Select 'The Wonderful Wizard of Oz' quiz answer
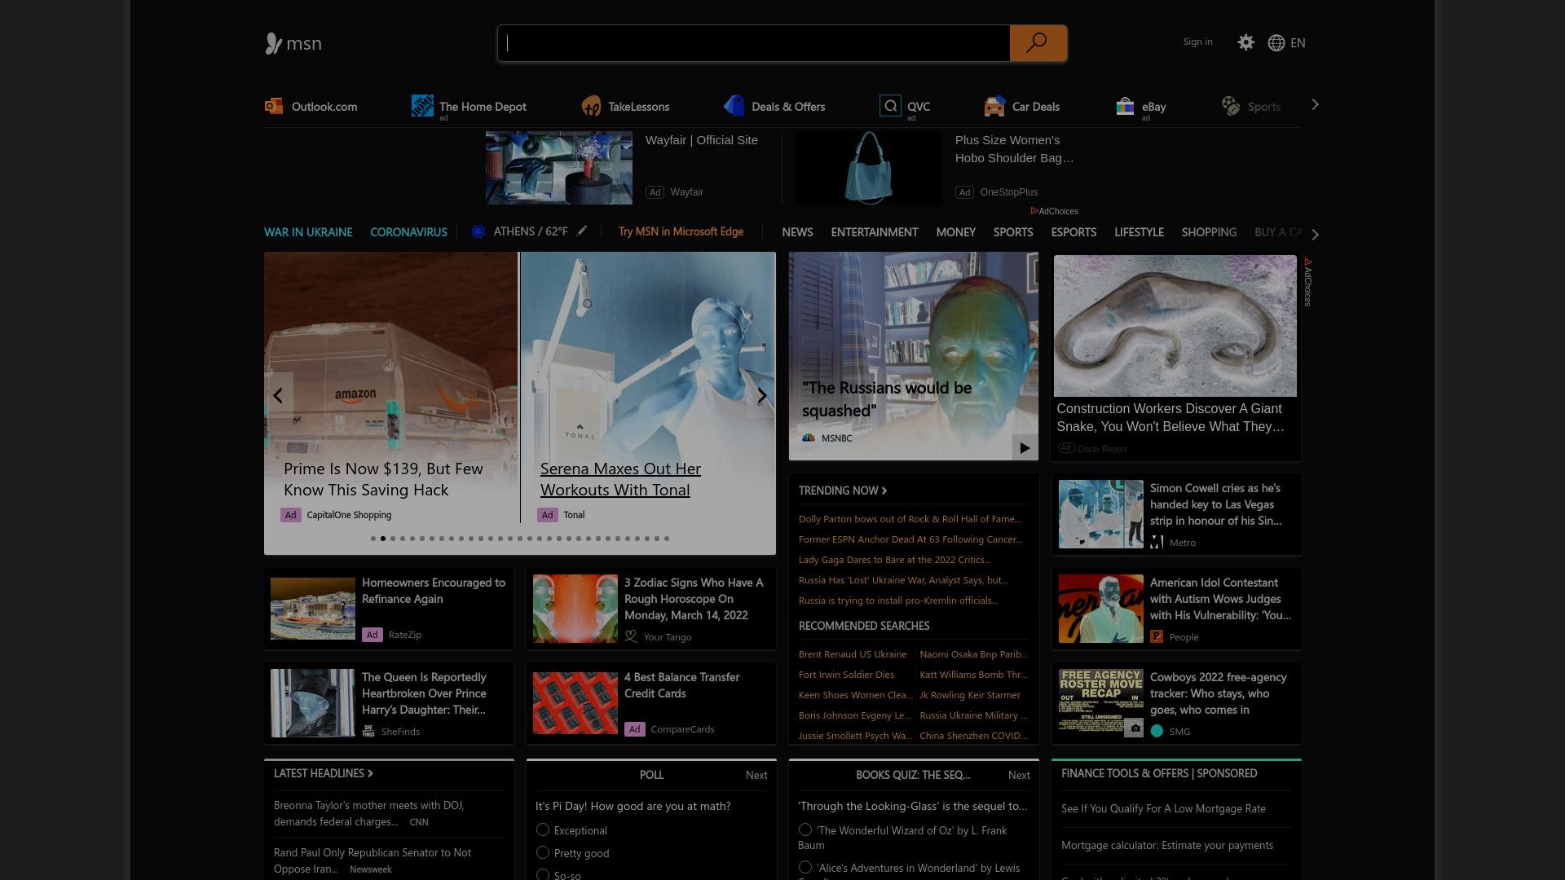 [805, 829]
